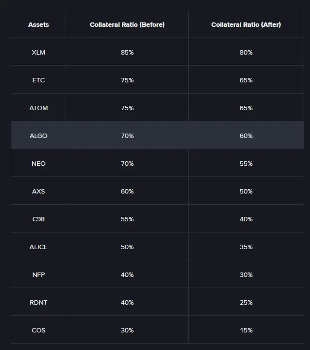Select the ATOM asset cell
The image size is (310, 350).
(39, 108)
